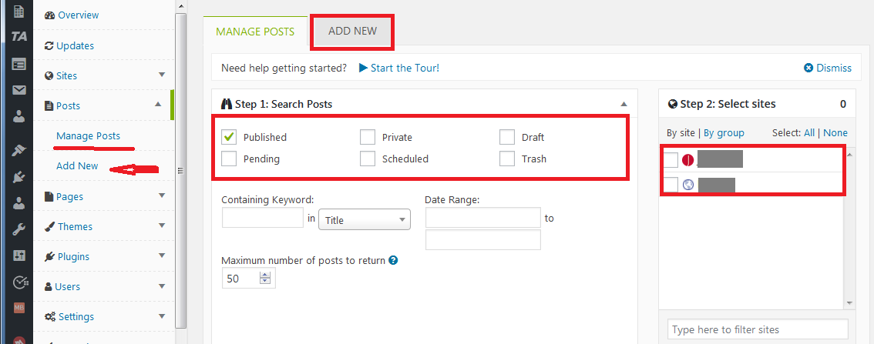874x344 pixels.
Task: Click the pushpin Posts icon in admin bar
Action: tap(19, 150)
